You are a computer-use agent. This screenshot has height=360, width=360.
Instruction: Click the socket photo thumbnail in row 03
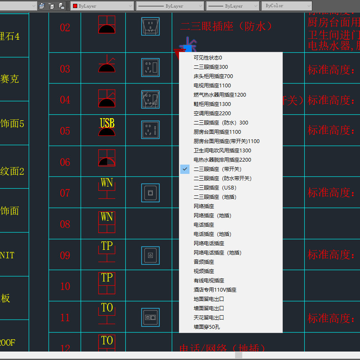pos(150,68)
